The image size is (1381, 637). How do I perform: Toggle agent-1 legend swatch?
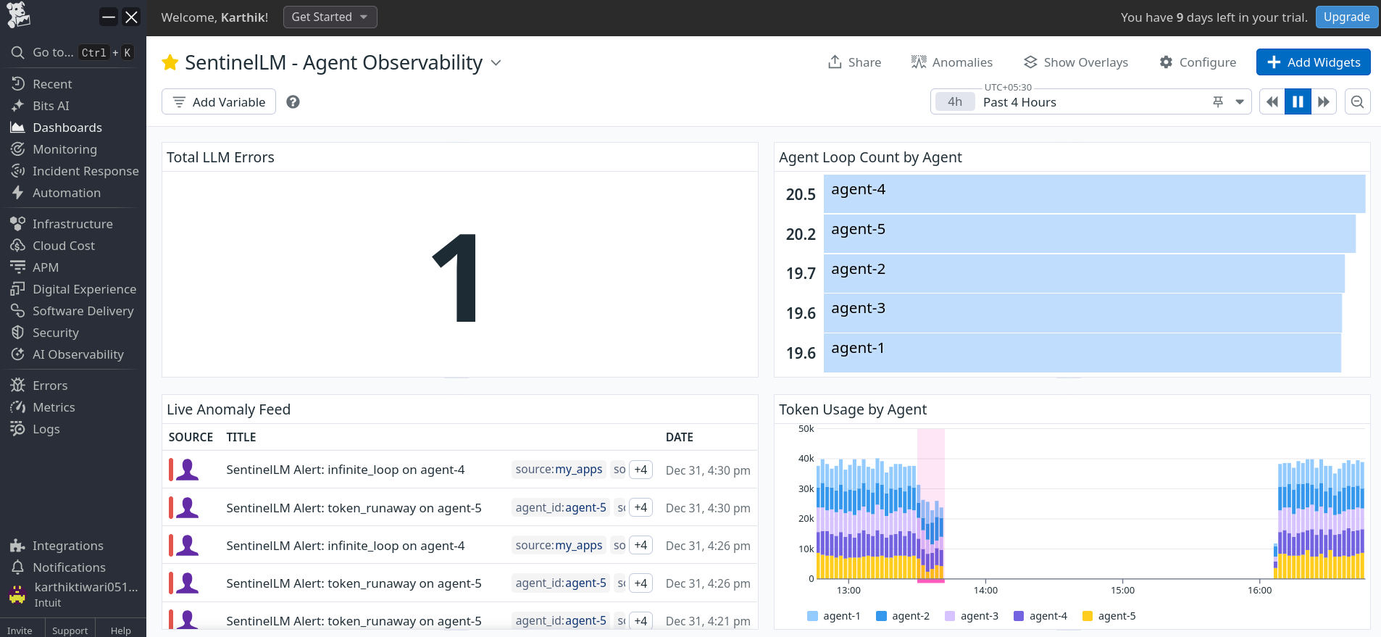pyautogui.click(x=812, y=616)
